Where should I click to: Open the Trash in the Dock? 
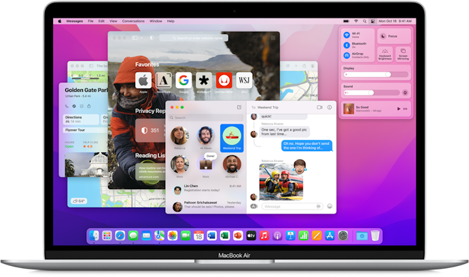point(375,235)
